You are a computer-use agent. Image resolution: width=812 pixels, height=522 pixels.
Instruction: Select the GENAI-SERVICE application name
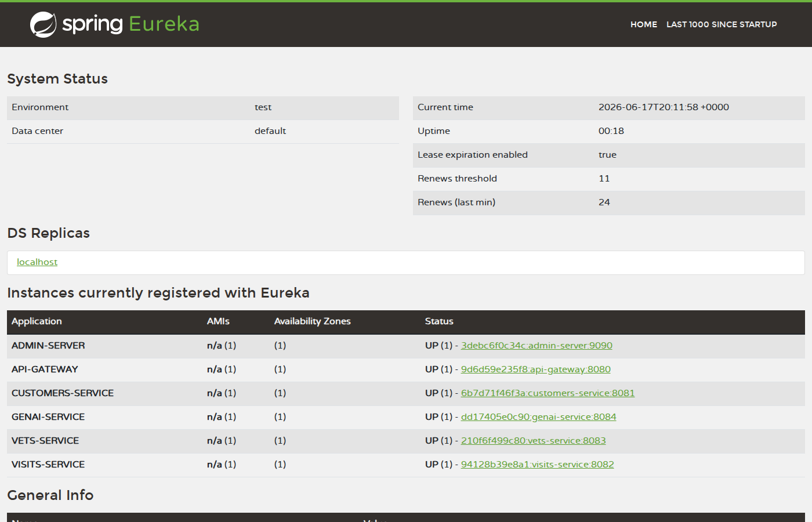(48, 417)
